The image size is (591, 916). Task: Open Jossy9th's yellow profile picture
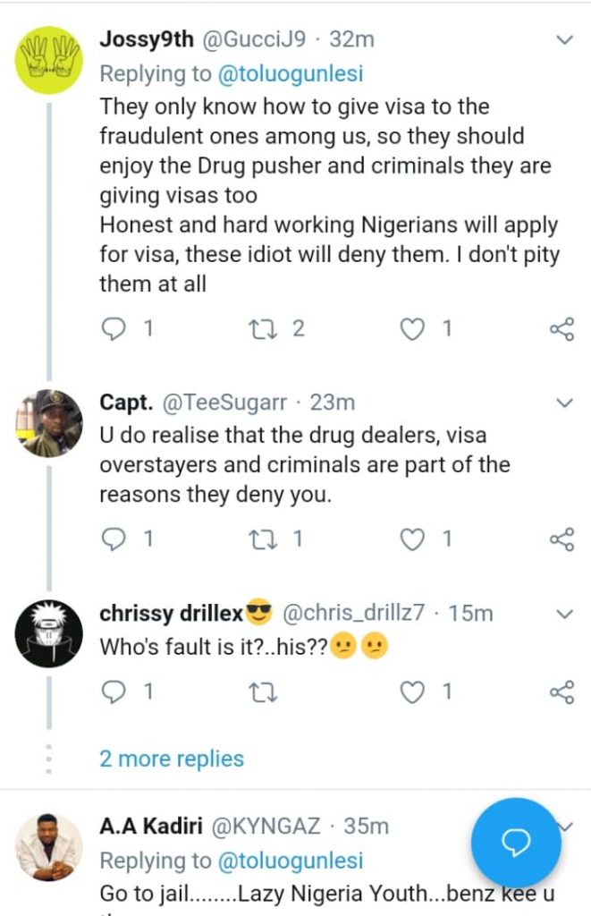(x=49, y=60)
